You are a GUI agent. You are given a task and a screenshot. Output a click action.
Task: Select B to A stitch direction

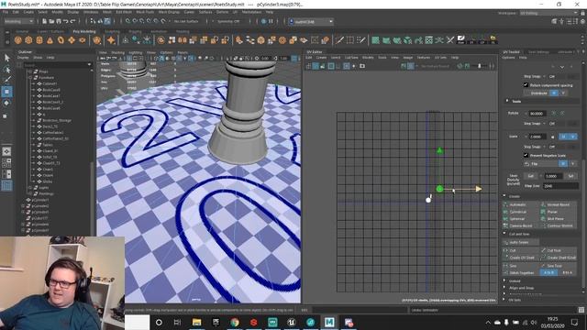567,273
